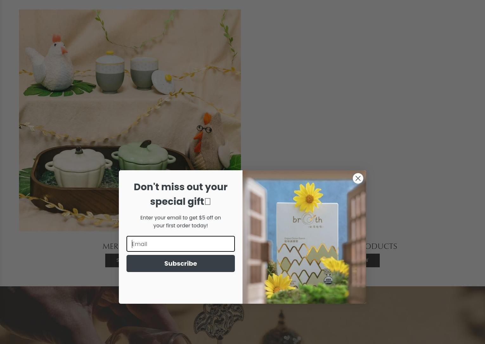
Task: Click the Subscribe button
Action: tap(181, 263)
